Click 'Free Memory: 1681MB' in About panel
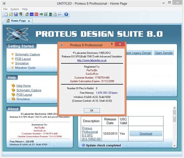 tap(22, 141)
